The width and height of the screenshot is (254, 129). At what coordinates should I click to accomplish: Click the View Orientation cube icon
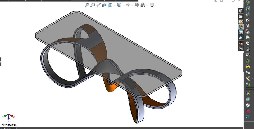point(110,5)
